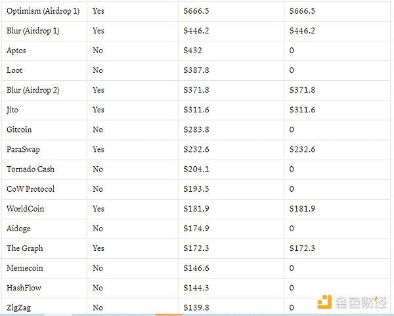
Task: Click the Memecoin row name
Action: [24, 268]
